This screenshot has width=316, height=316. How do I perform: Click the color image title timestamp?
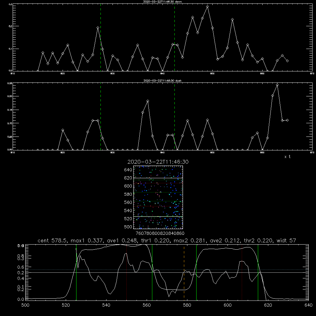click(158, 162)
